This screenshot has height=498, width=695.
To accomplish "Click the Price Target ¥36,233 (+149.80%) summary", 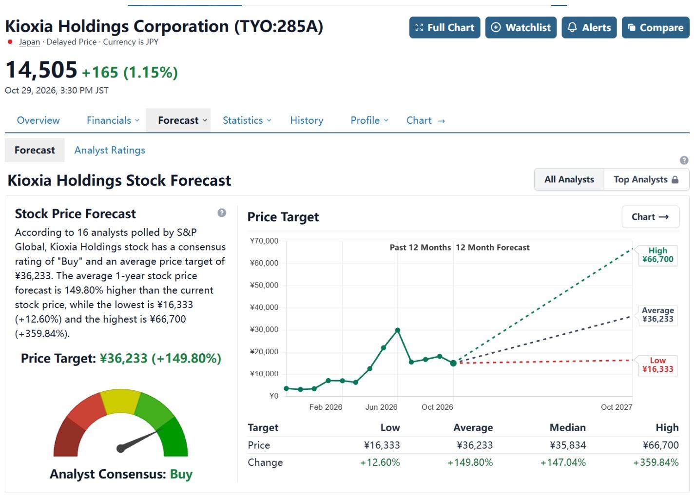I will click(121, 359).
